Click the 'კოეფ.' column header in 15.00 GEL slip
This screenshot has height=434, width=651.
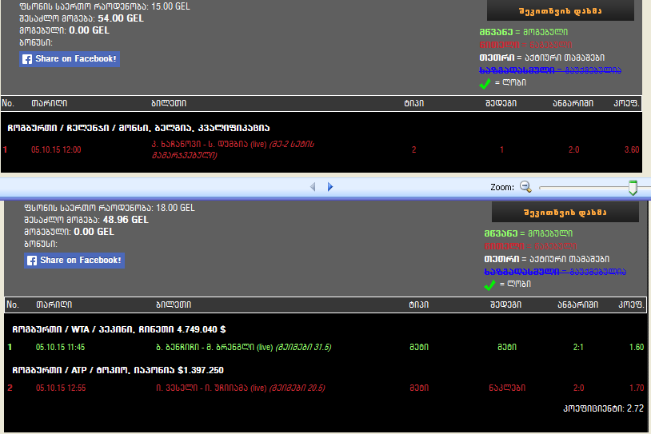[x=626, y=103]
